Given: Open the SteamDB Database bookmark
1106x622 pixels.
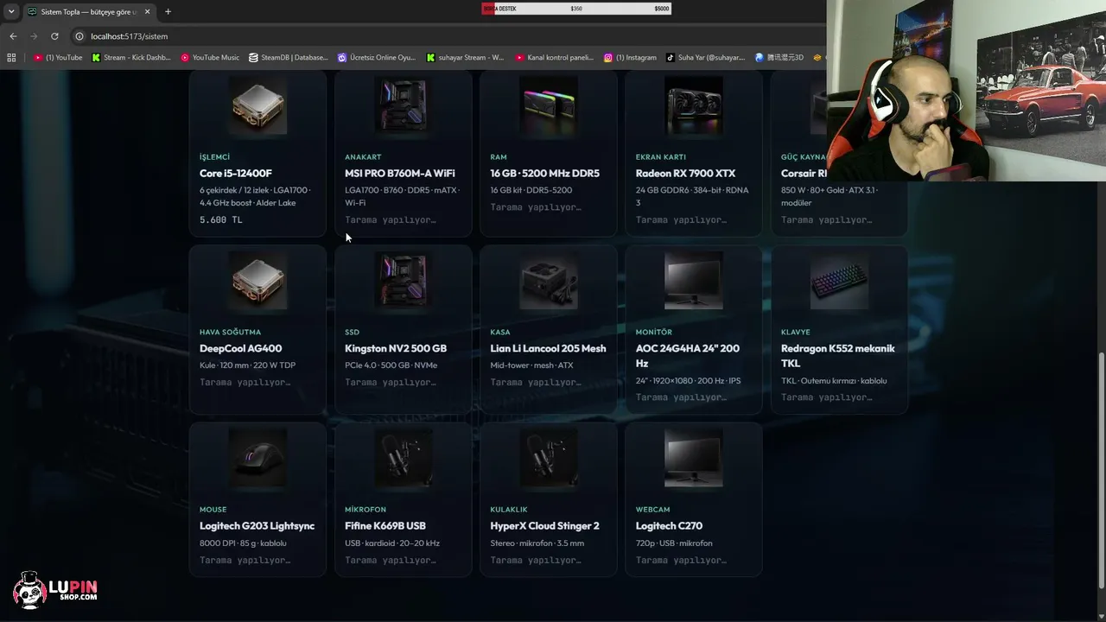Looking at the screenshot, I should tap(289, 58).
